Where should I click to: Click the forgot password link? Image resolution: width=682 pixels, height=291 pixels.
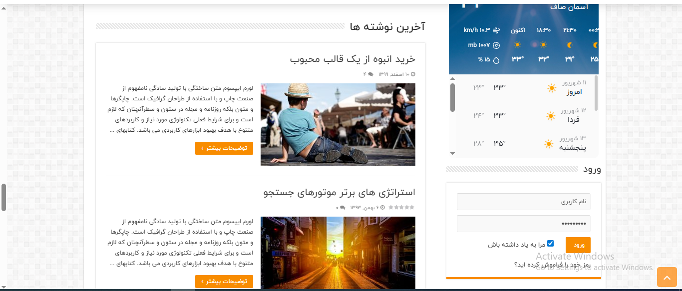coord(552,265)
